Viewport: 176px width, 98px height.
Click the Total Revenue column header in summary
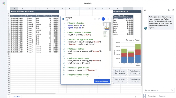tap(128, 18)
